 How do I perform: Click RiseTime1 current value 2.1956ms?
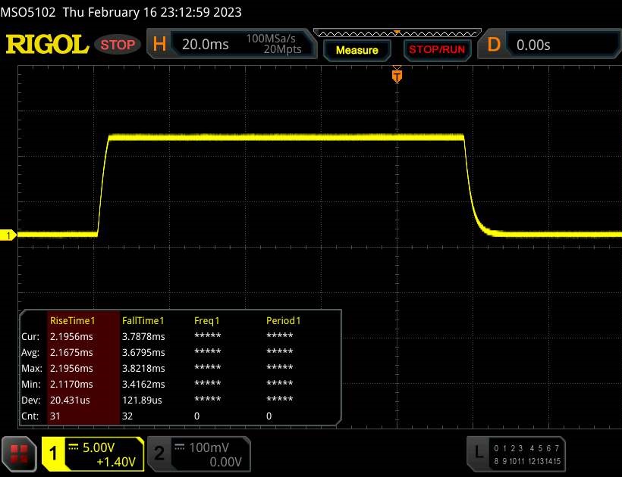click(71, 336)
